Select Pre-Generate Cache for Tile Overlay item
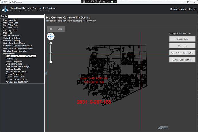The height and width of the screenshot is (132, 198). click(x=21, y=56)
